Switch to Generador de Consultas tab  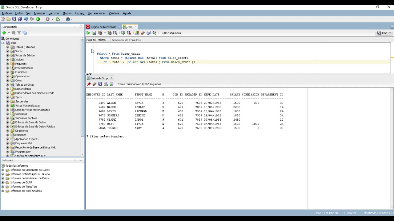coord(126,40)
